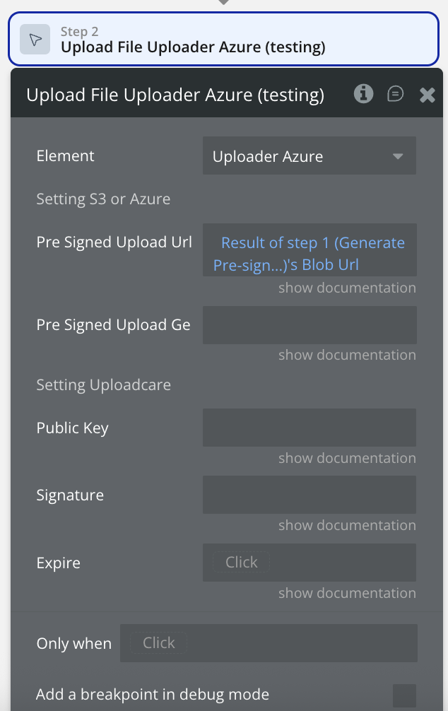Show documentation for Pre Signed Upload Ge

(x=347, y=355)
